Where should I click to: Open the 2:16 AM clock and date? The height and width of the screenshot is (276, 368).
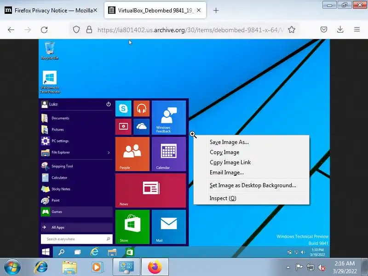pyautogui.click(x=344, y=267)
